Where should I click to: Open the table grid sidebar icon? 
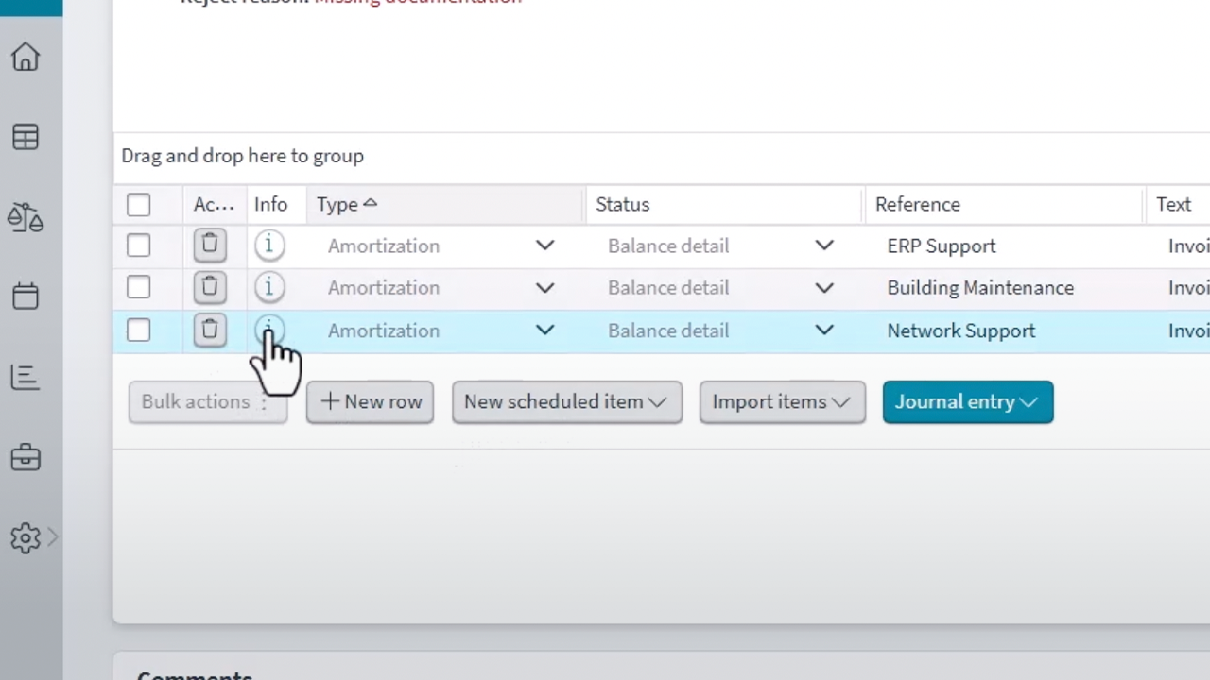26,137
